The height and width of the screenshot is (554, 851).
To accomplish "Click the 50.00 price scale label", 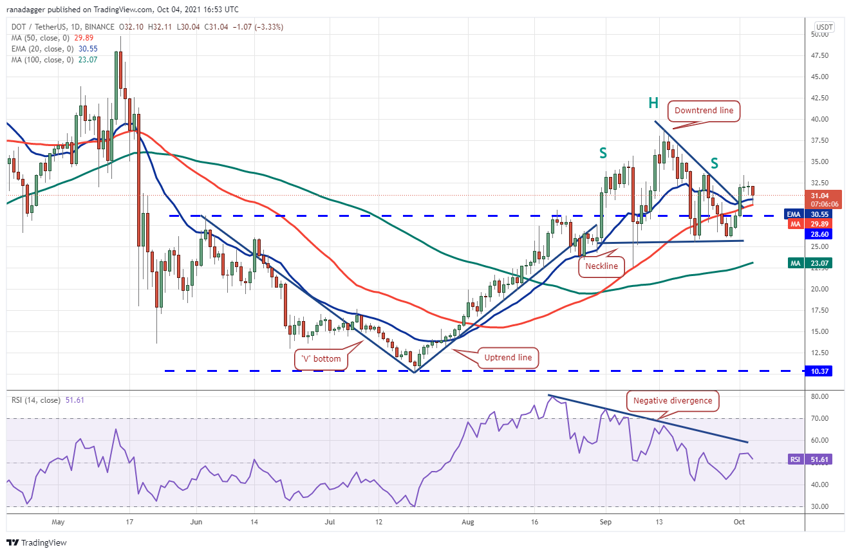I will click(x=819, y=34).
